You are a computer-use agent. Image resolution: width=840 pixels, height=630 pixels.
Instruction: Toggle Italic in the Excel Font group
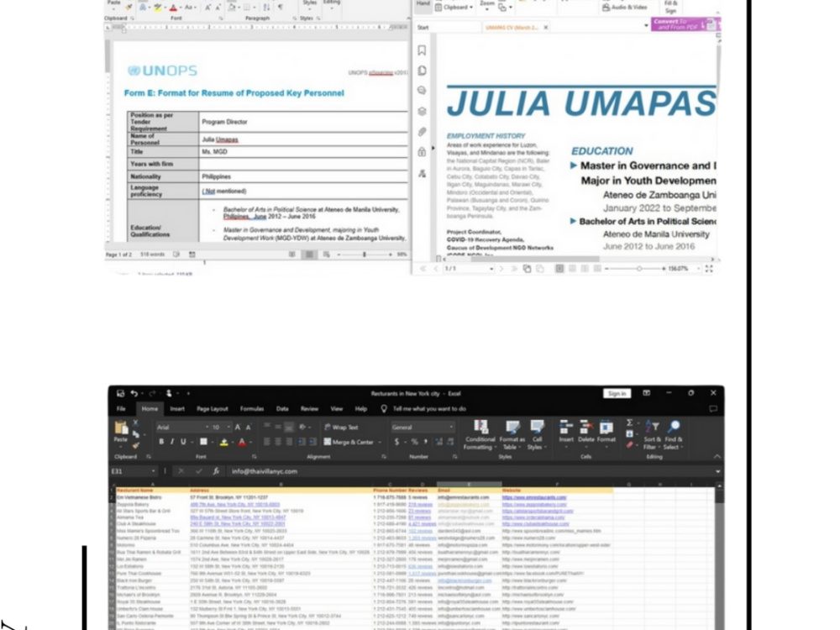click(172, 442)
